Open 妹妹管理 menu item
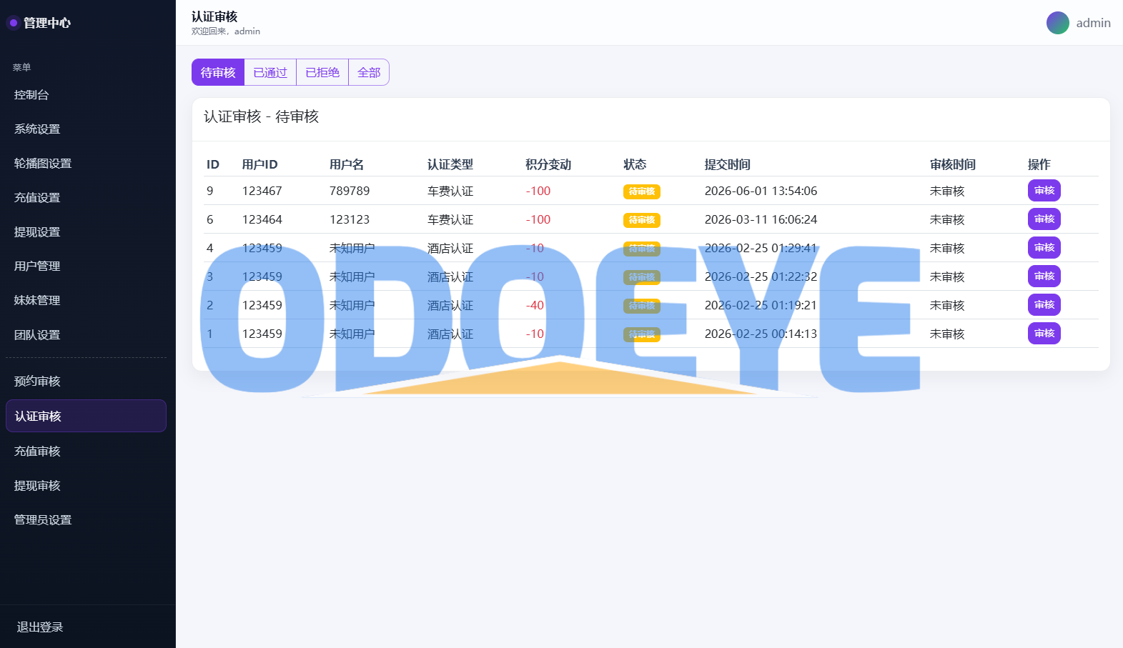Viewport: 1123px width, 648px height. point(86,301)
